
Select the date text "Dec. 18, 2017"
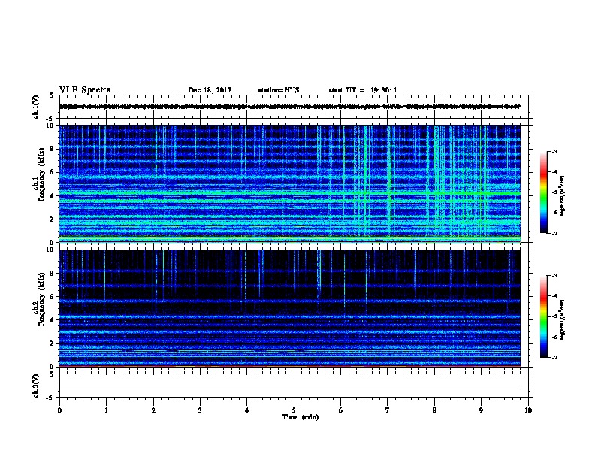(x=210, y=90)
